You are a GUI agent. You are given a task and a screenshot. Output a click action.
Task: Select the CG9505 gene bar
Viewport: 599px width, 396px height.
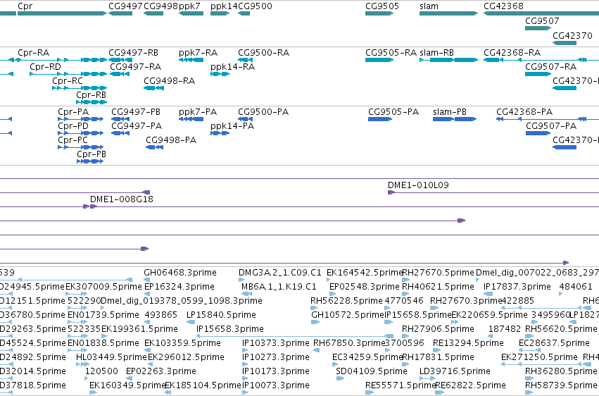[x=379, y=13]
